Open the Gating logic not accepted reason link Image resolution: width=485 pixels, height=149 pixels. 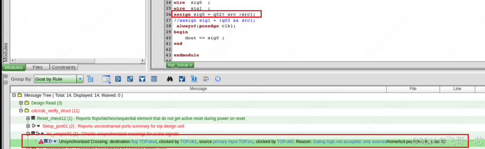click(x=350, y=141)
